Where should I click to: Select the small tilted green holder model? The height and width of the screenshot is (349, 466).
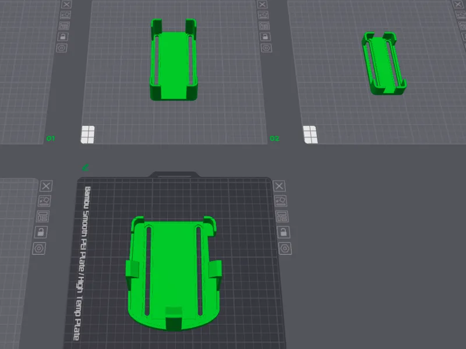click(x=384, y=63)
